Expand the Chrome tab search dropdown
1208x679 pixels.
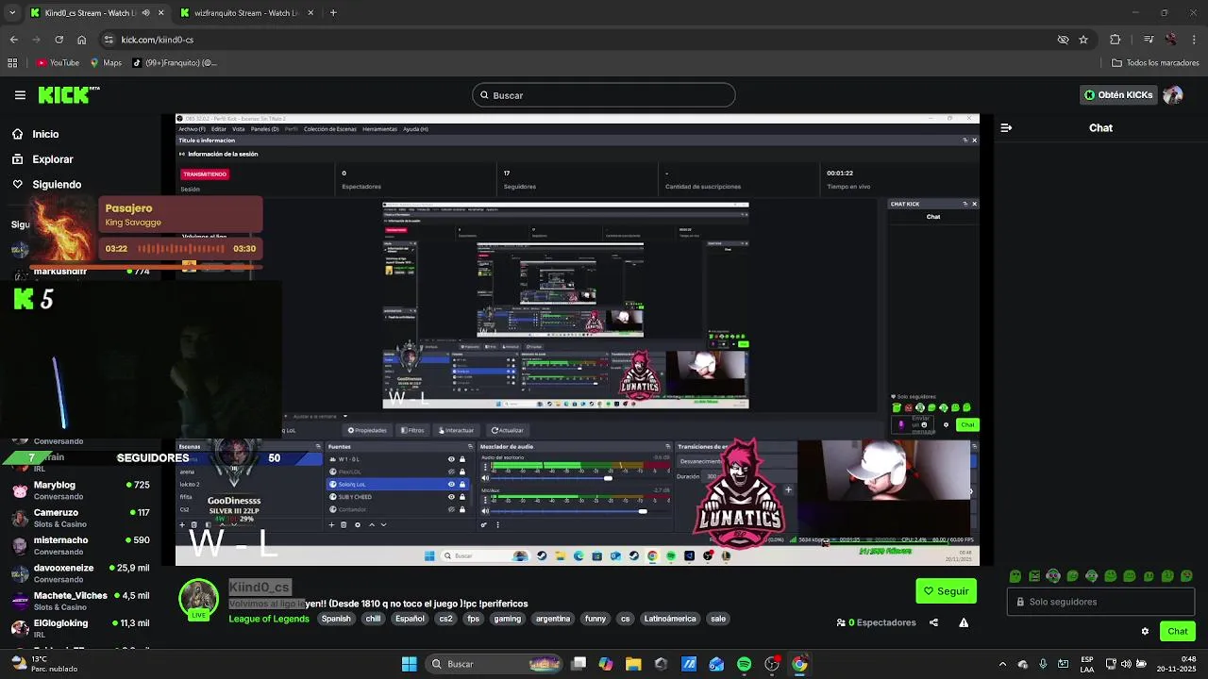(x=12, y=13)
